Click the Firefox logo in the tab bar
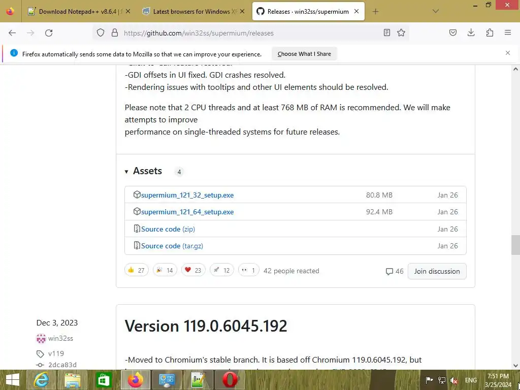Viewport: 520px width, 390px height. 10,11
